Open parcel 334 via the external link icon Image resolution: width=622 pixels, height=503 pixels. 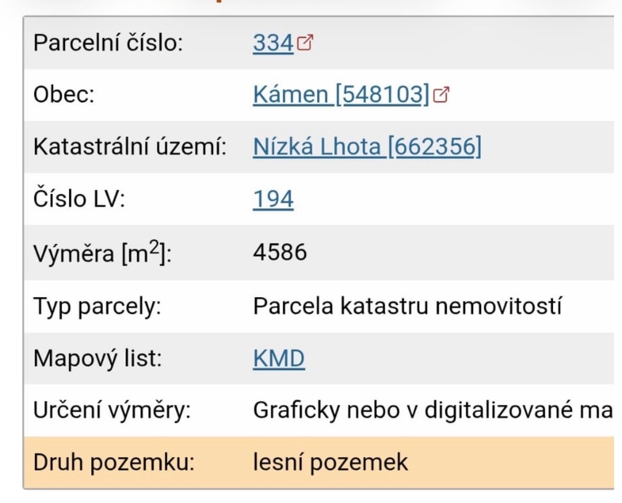[x=304, y=42]
